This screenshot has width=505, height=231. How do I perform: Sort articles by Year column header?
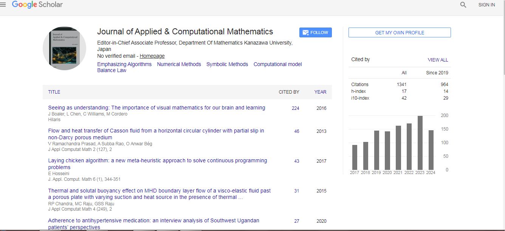(320, 92)
